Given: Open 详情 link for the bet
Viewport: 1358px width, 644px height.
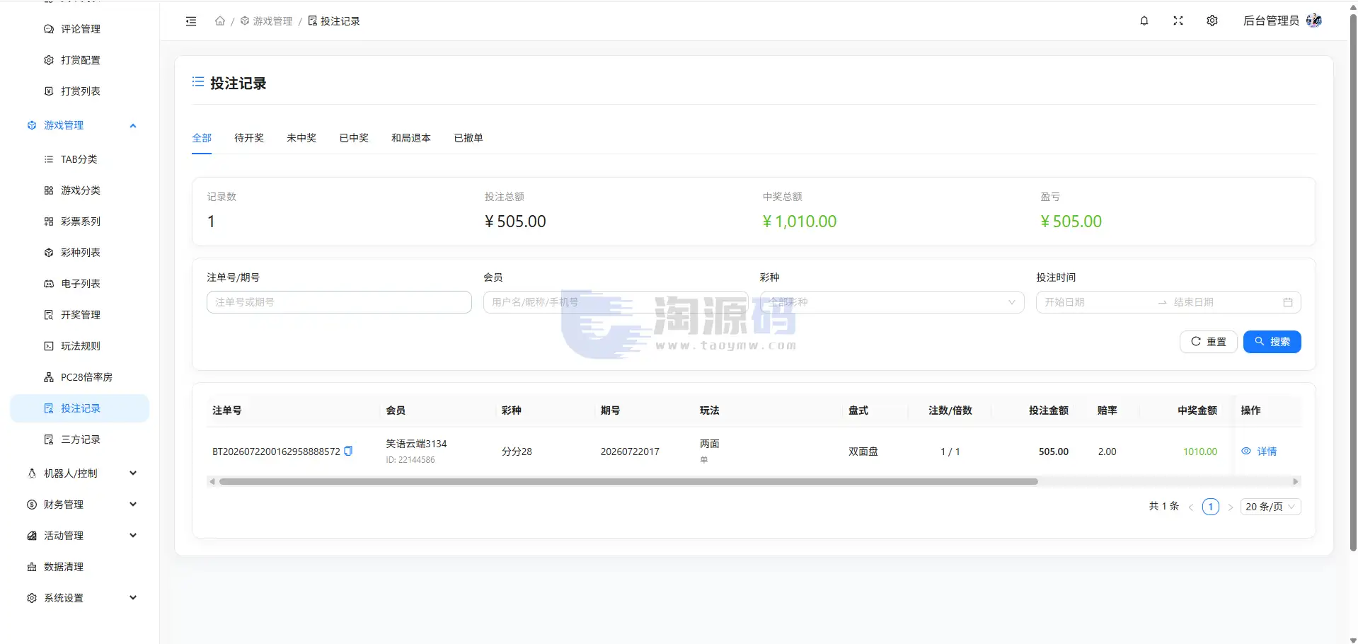Looking at the screenshot, I should pyautogui.click(x=1267, y=452).
